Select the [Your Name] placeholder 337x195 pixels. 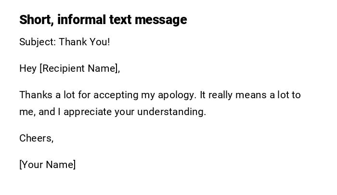click(48, 165)
